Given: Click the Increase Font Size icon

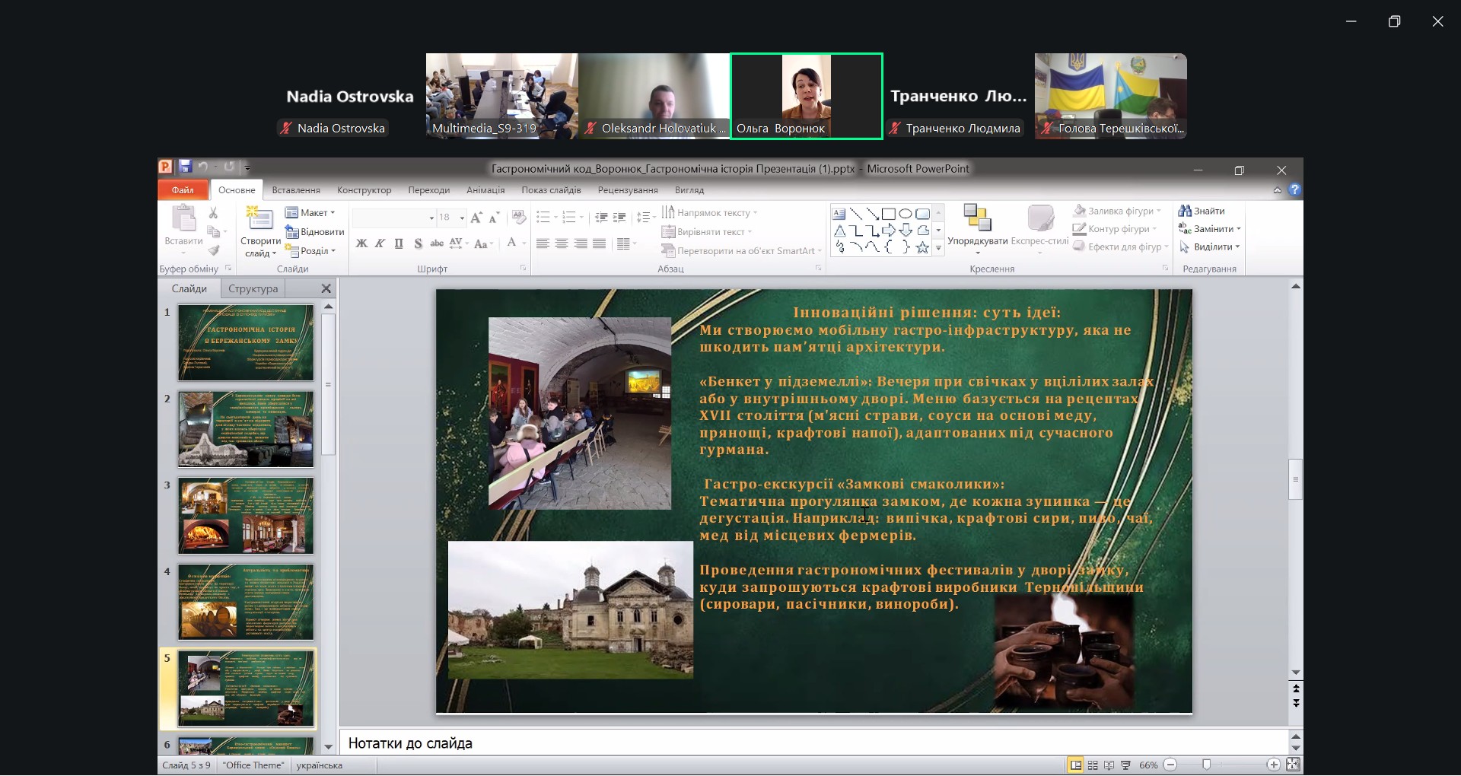Looking at the screenshot, I should 476,218.
